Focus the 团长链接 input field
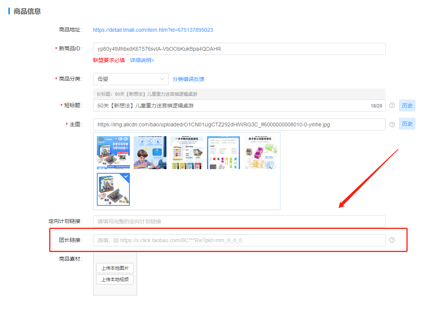This screenshot has height=311, width=439. click(x=239, y=240)
